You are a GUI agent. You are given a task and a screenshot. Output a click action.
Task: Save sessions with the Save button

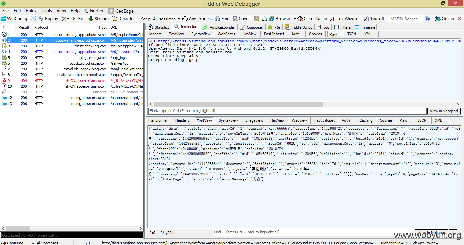coord(240,19)
